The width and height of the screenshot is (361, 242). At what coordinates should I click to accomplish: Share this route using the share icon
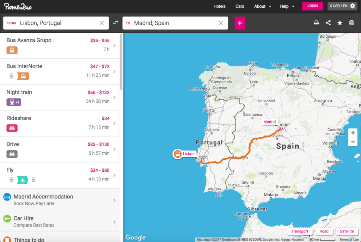coord(328,23)
